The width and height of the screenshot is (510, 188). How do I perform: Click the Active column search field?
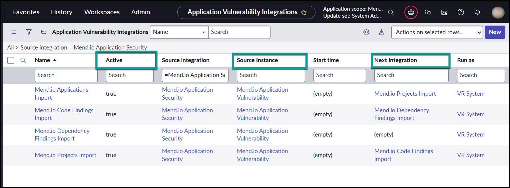130,75
